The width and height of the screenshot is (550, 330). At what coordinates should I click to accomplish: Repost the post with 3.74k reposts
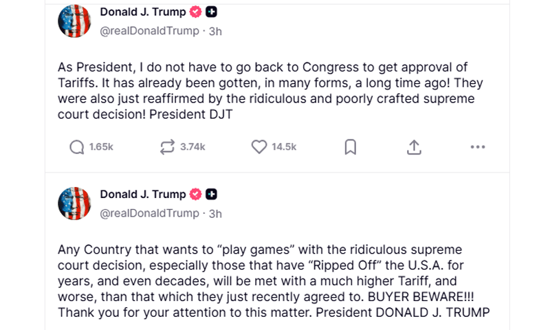(167, 147)
